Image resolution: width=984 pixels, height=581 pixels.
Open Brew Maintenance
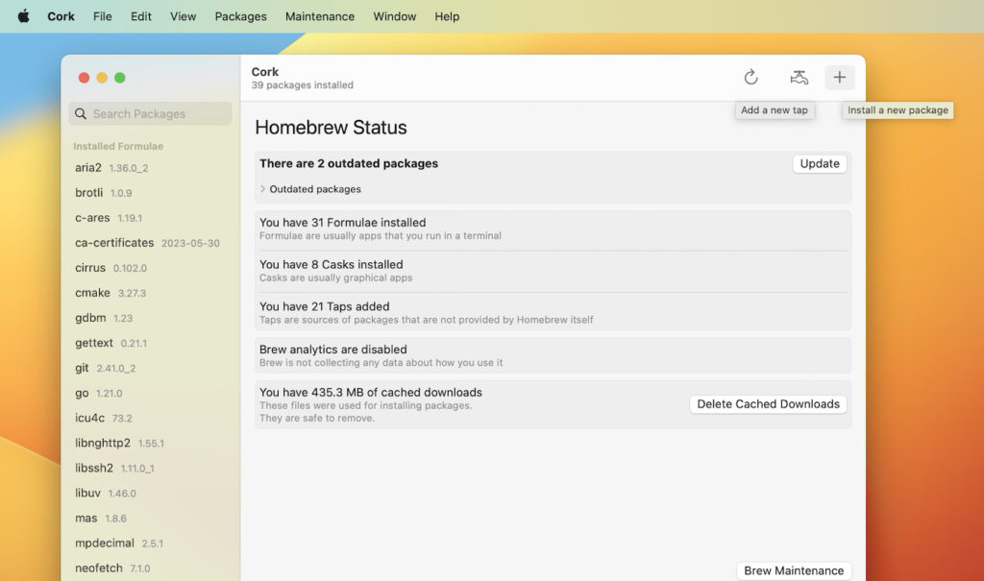pos(794,570)
